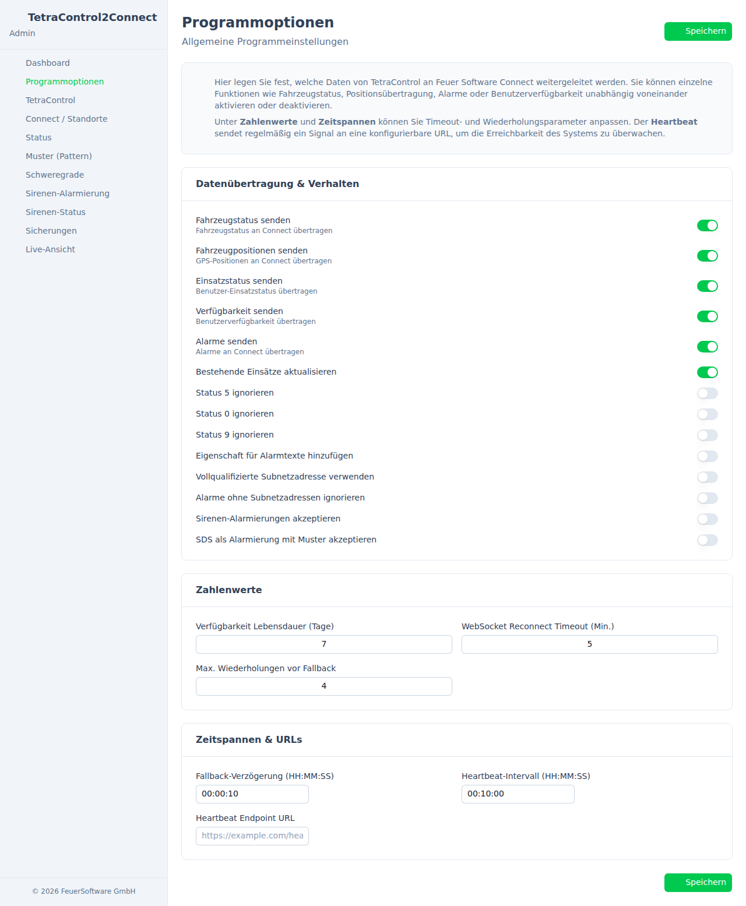Navigate to Connect / Standorte
This screenshot has width=746, height=906.
66,118
